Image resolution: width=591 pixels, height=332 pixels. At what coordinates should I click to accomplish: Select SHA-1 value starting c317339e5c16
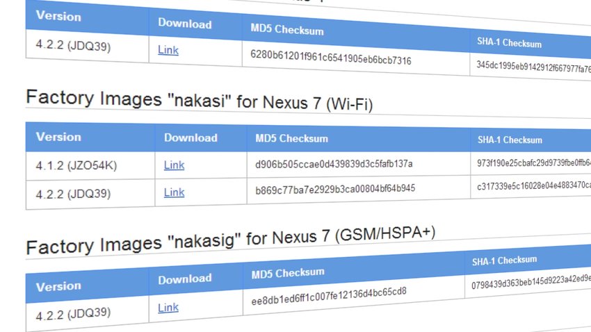coord(534,186)
